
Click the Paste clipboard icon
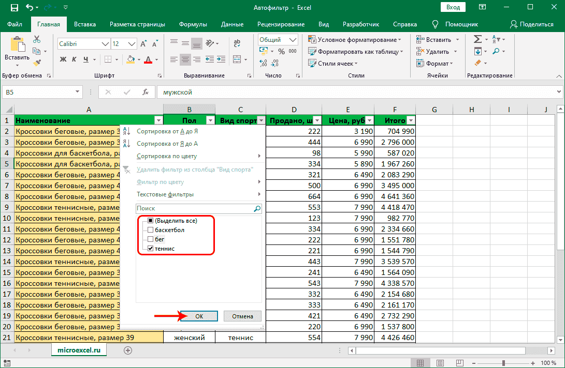pos(18,44)
